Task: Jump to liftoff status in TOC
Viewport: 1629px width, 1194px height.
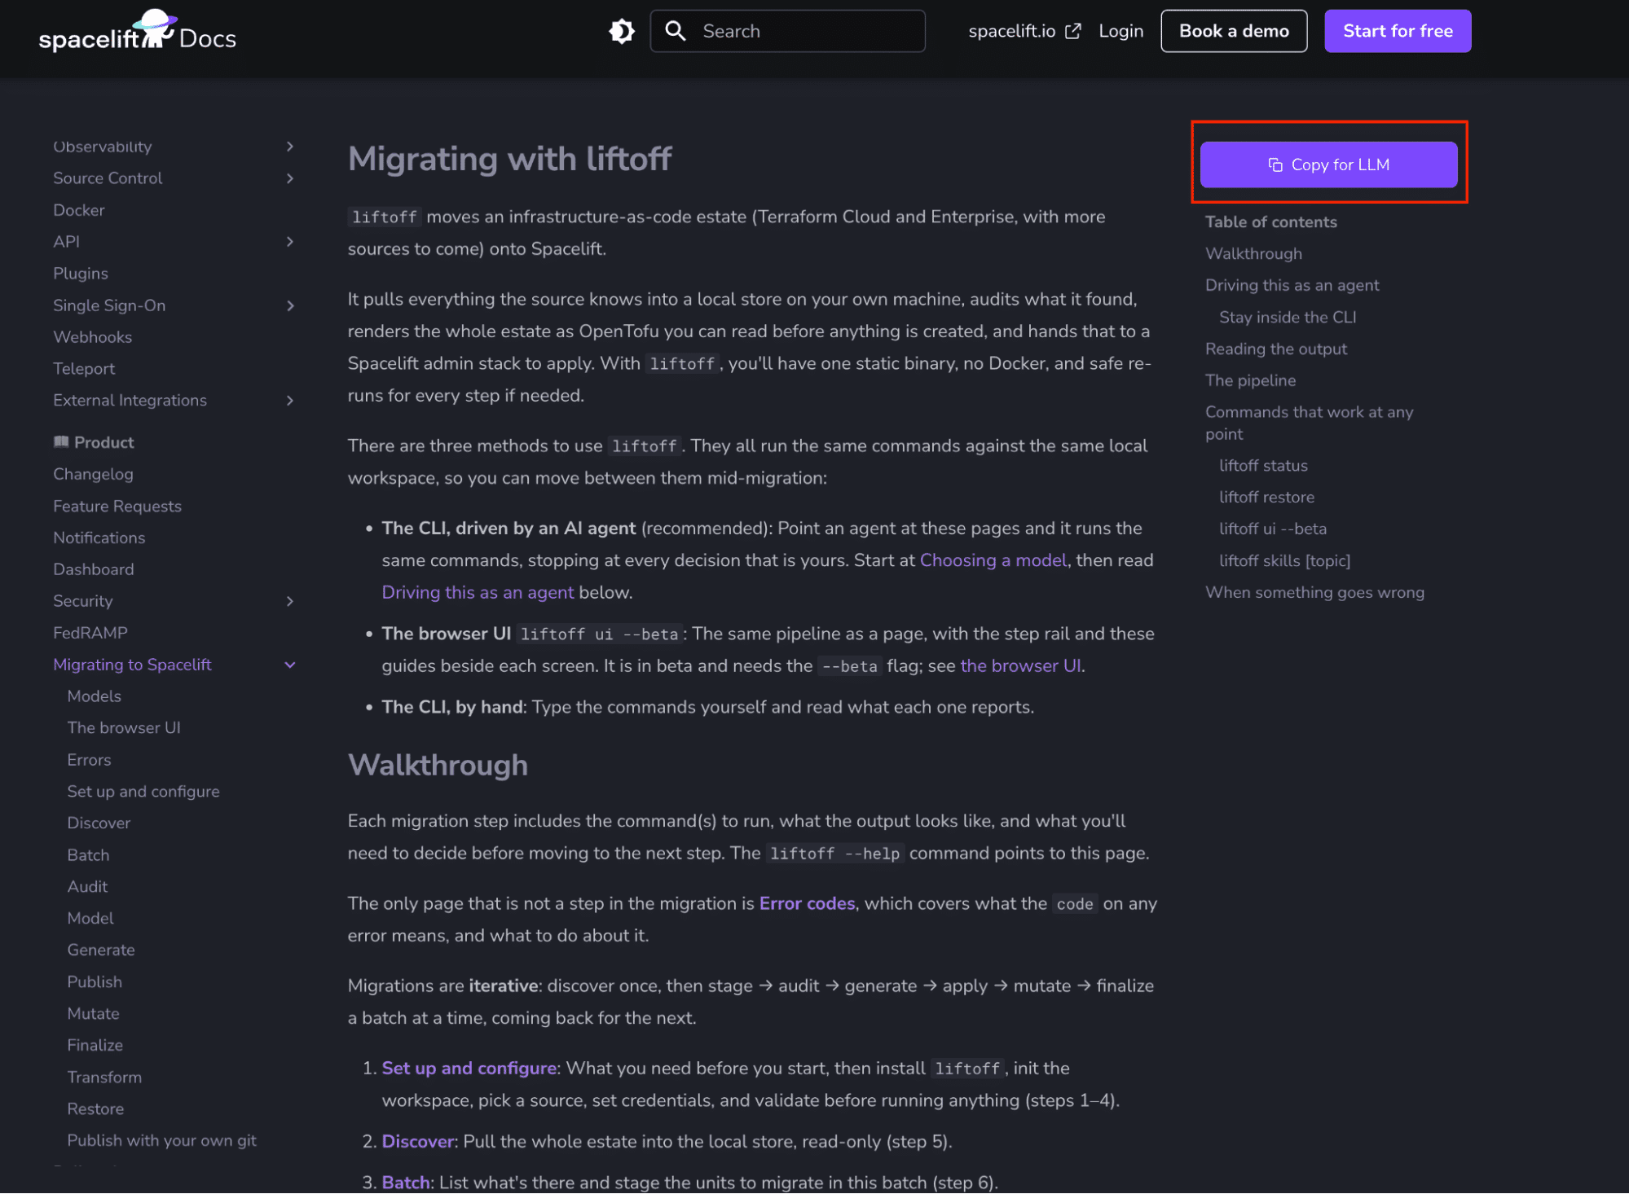Action: pyautogui.click(x=1263, y=466)
